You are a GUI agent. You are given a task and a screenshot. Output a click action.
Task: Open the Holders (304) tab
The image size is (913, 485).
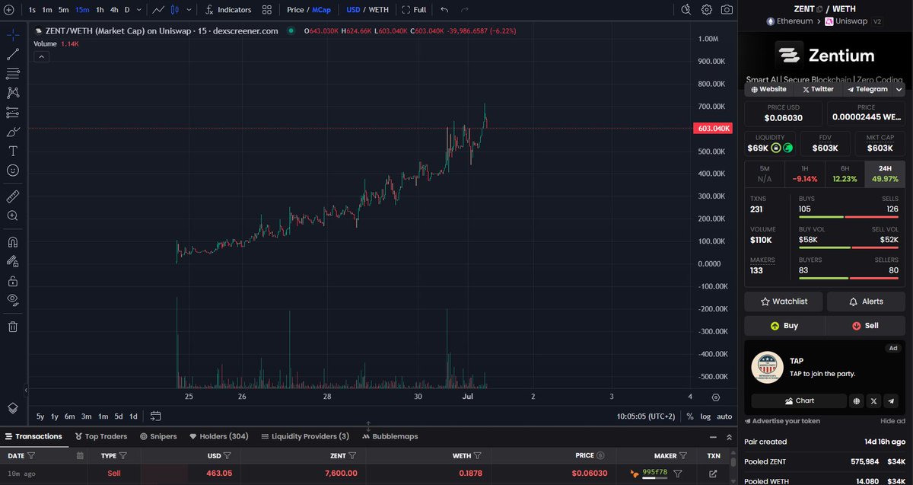tap(218, 436)
